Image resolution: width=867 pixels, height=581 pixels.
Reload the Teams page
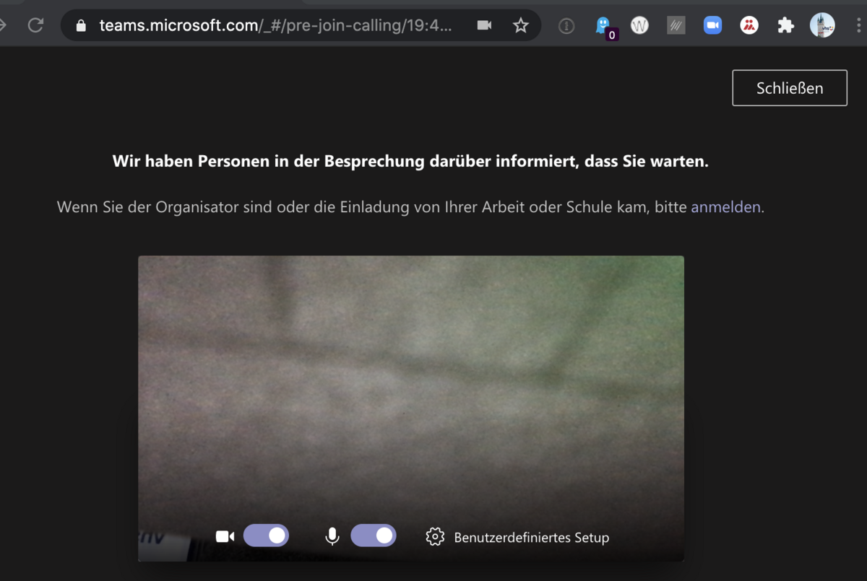pyautogui.click(x=35, y=25)
